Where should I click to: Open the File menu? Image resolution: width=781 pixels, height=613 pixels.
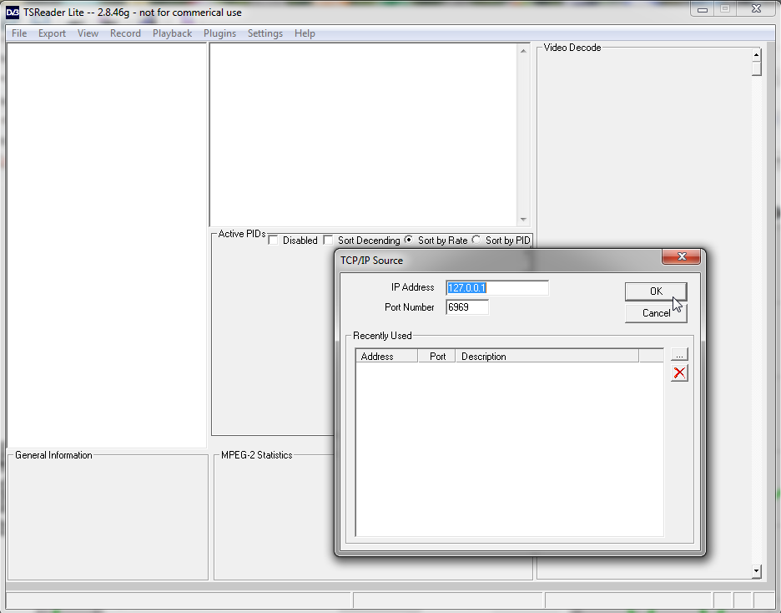[19, 33]
